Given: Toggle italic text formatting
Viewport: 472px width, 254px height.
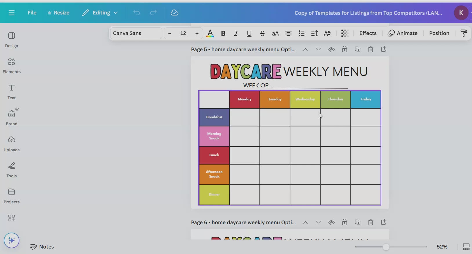Looking at the screenshot, I should 236,34.
